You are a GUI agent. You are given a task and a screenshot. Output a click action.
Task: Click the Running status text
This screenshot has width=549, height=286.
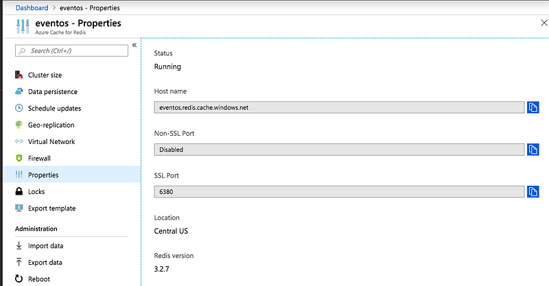167,67
